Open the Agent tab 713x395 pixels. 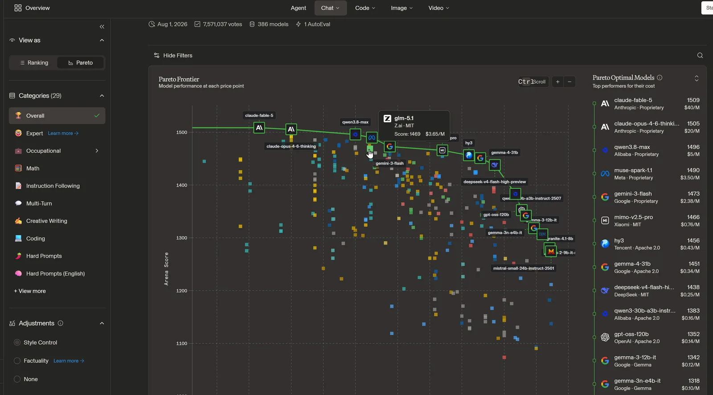click(298, 8)
